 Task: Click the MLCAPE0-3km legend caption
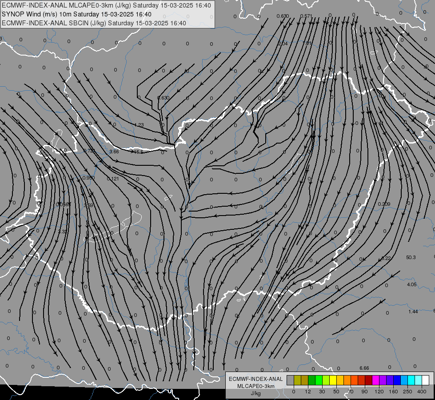255,386
